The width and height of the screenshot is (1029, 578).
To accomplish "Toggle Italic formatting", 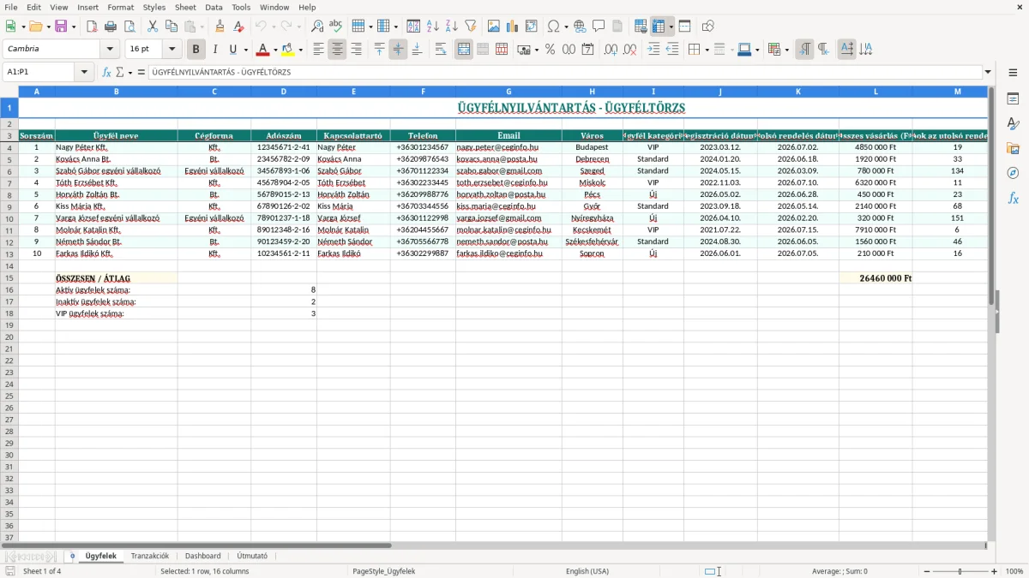I will pyautogui.click(x=215, y=50).
